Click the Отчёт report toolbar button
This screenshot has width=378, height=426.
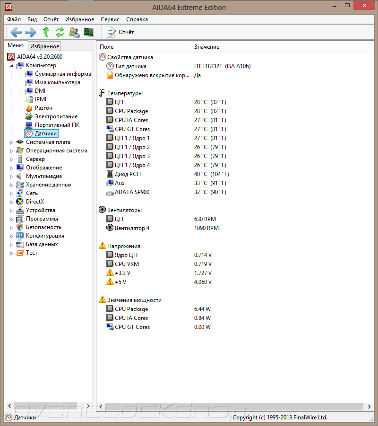(x=120, y=32)
